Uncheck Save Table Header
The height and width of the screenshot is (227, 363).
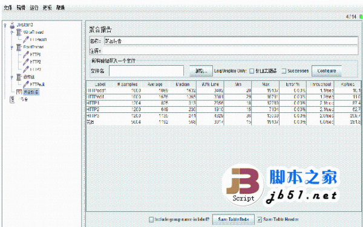pyautogui.click(x=260, y=219)
